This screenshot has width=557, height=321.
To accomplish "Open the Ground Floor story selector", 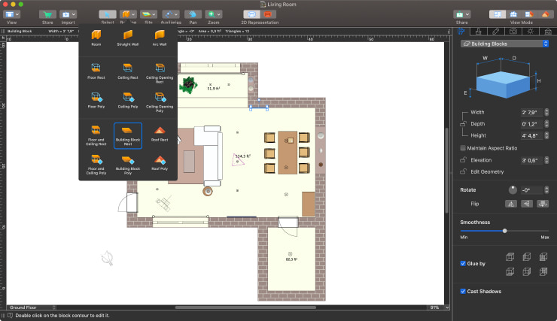I will pyautogui.click(x=32, y=307).
